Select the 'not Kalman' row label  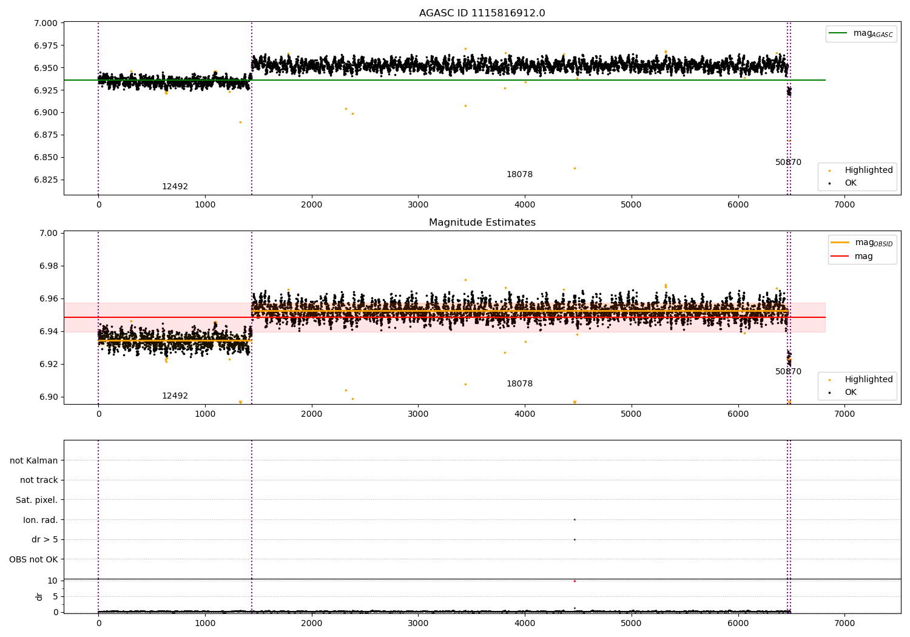(34, 460)
